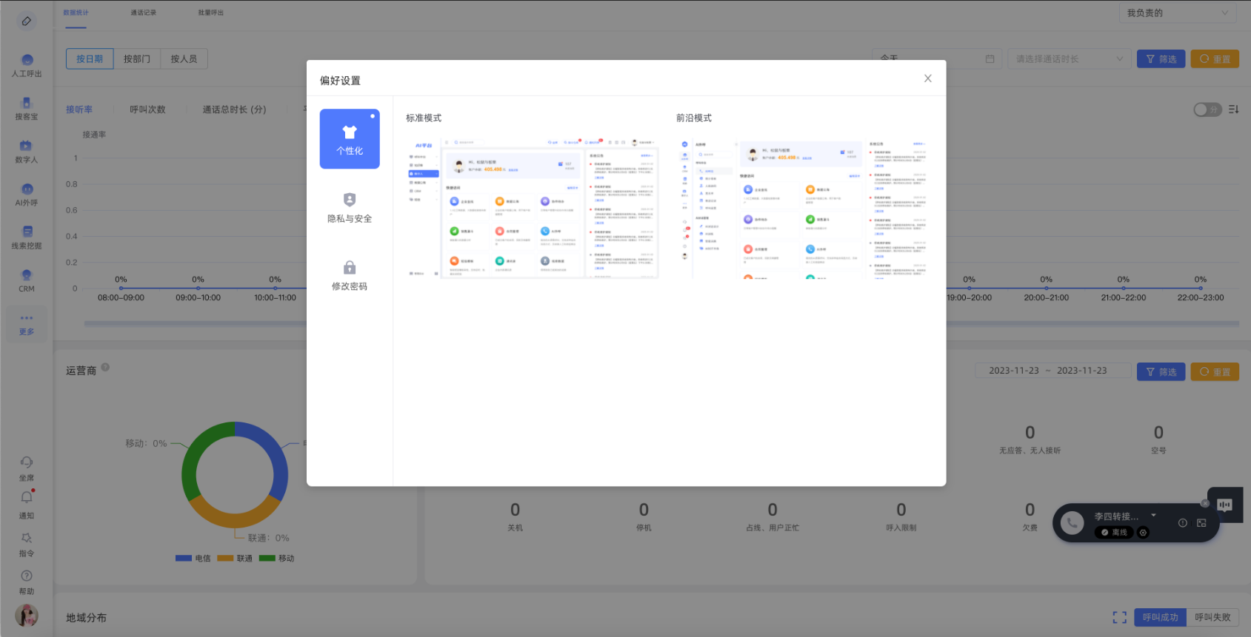Toggle the 分 switch above chart
This screenshot has height=637, width=1251.
coord(1207,109)
